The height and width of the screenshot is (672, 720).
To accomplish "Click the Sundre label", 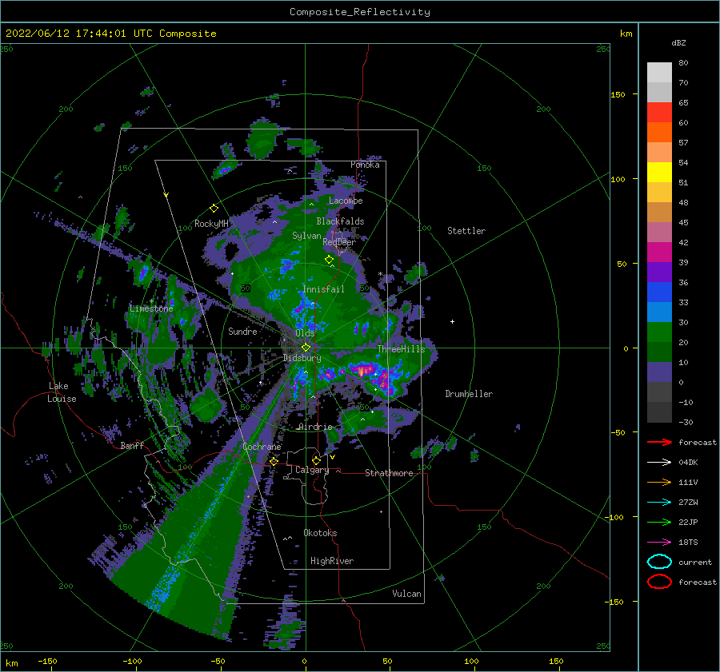I will [242, 331].
